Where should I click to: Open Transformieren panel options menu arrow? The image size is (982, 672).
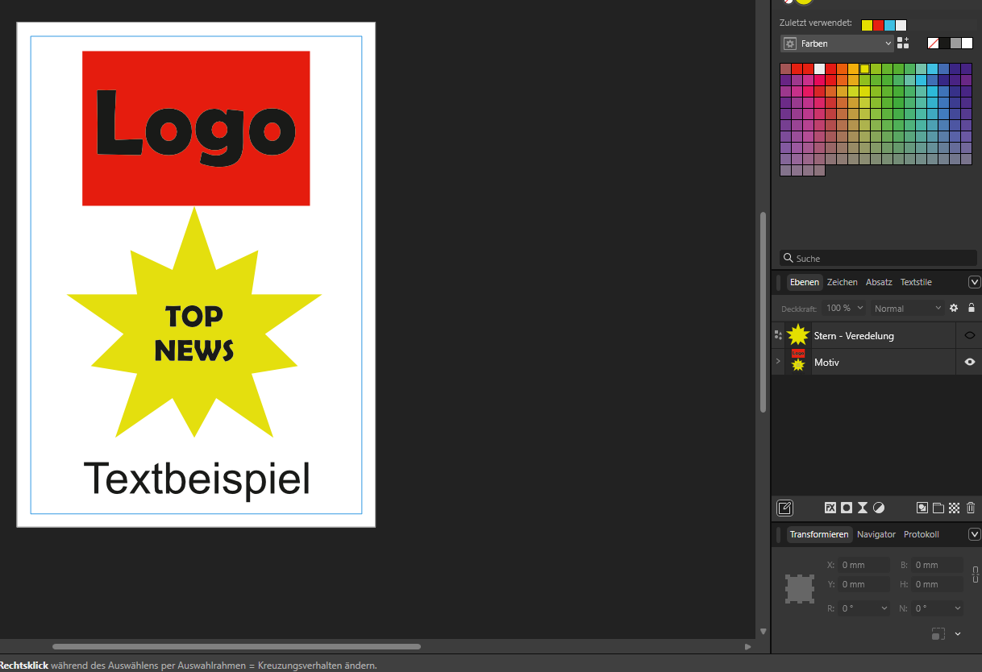974,534
